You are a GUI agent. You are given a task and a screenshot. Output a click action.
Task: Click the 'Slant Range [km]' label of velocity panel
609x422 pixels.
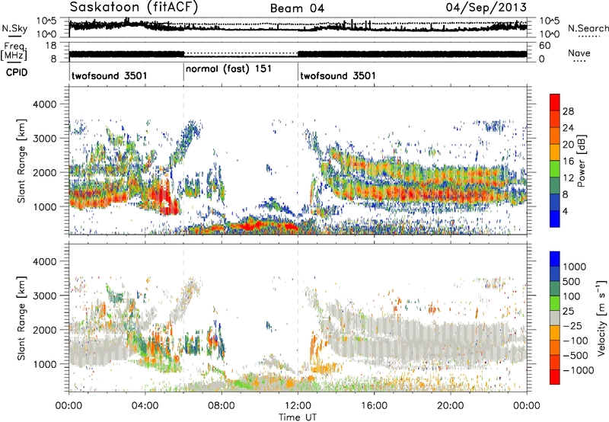[21, 318]
